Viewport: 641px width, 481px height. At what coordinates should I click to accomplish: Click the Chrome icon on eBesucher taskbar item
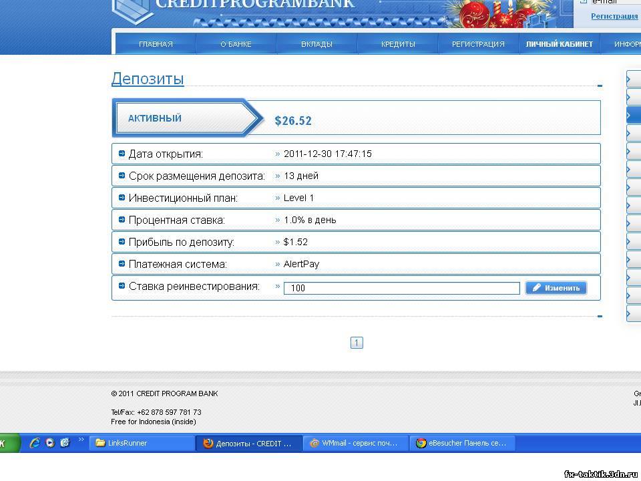point(421,443)
